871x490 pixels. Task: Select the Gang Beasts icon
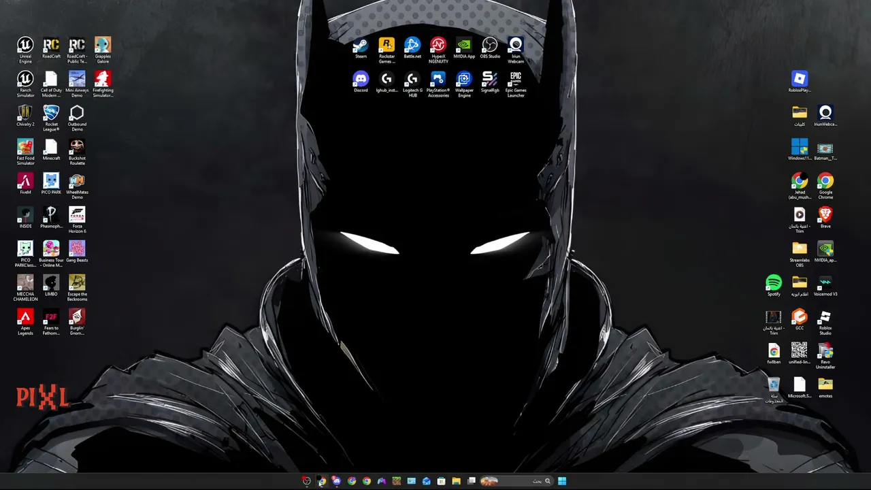click(x=77, y=252)
